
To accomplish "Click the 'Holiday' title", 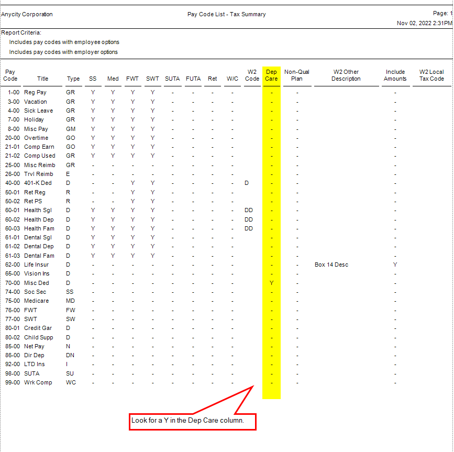I will click(x=34, y=119).
